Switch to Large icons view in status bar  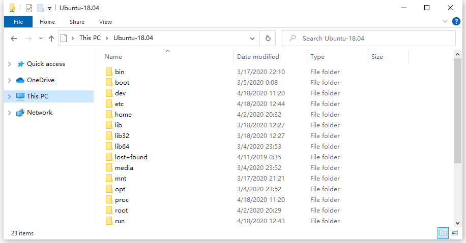tap(454, 233)
